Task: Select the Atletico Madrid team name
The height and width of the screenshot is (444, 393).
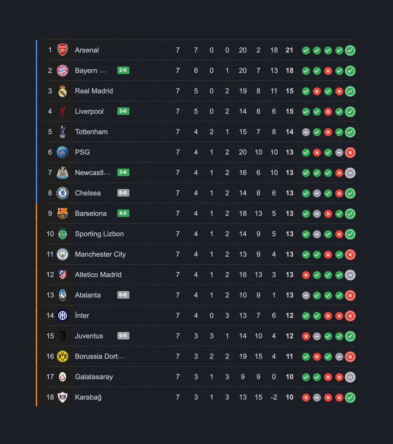Action: pos(98,275)
